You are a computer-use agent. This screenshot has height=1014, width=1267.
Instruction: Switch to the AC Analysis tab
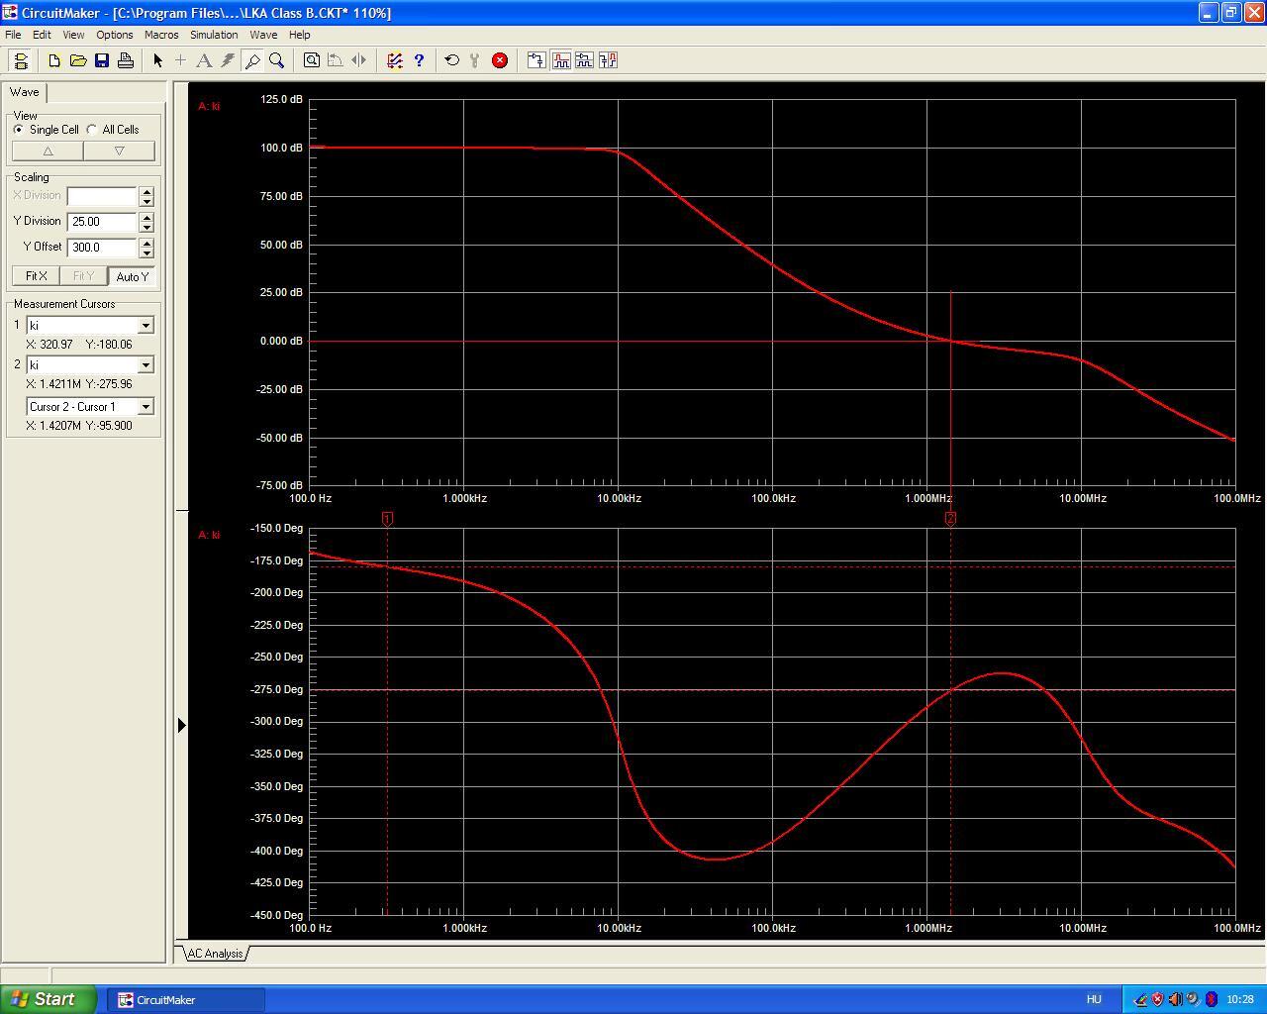click(216, 954)
